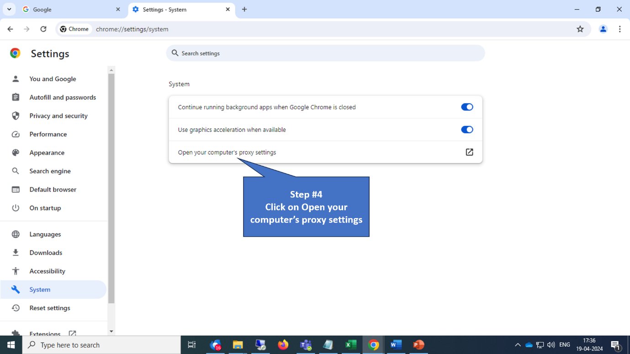Open Autofill and passwords section
Viewport: 630px width, 354px height.
(x=53, y=97)
